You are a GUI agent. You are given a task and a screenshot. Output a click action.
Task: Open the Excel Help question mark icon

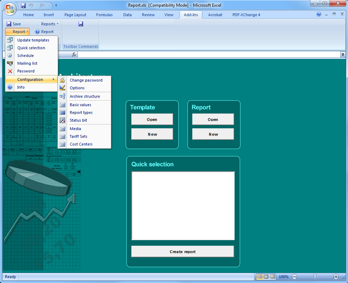tap(319, 14)
